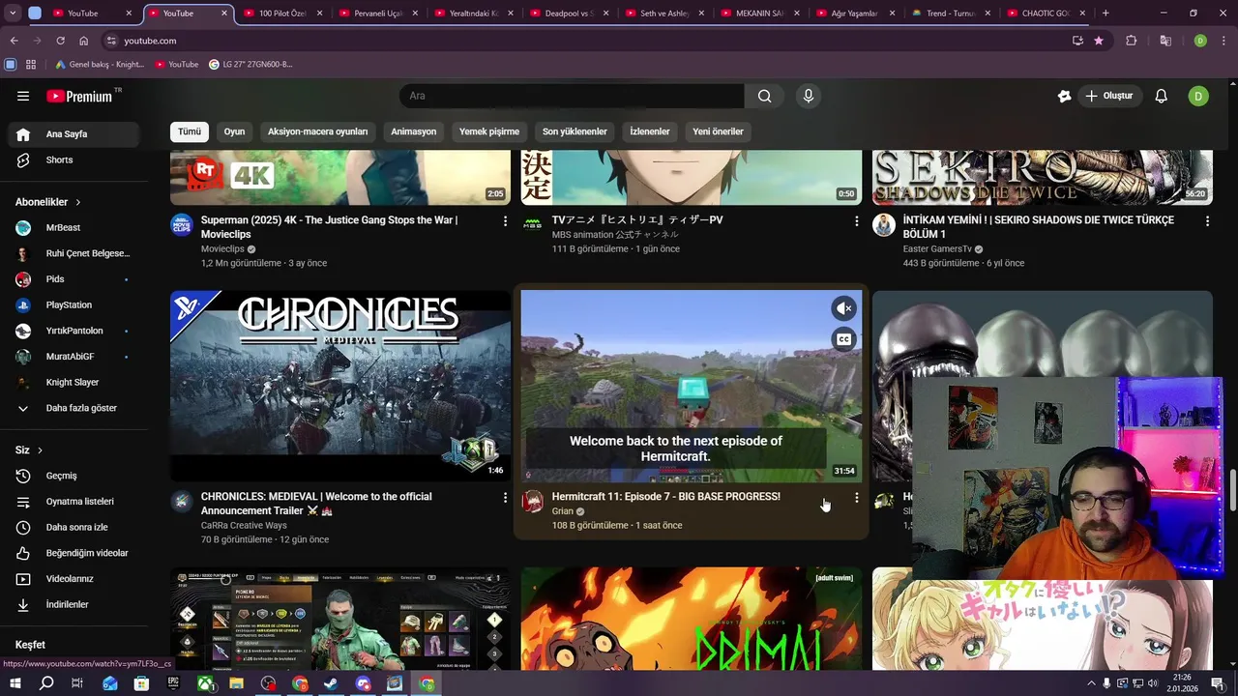
Task: Click the sparkle icon left of Oluştur
Action: (1064, 96)
